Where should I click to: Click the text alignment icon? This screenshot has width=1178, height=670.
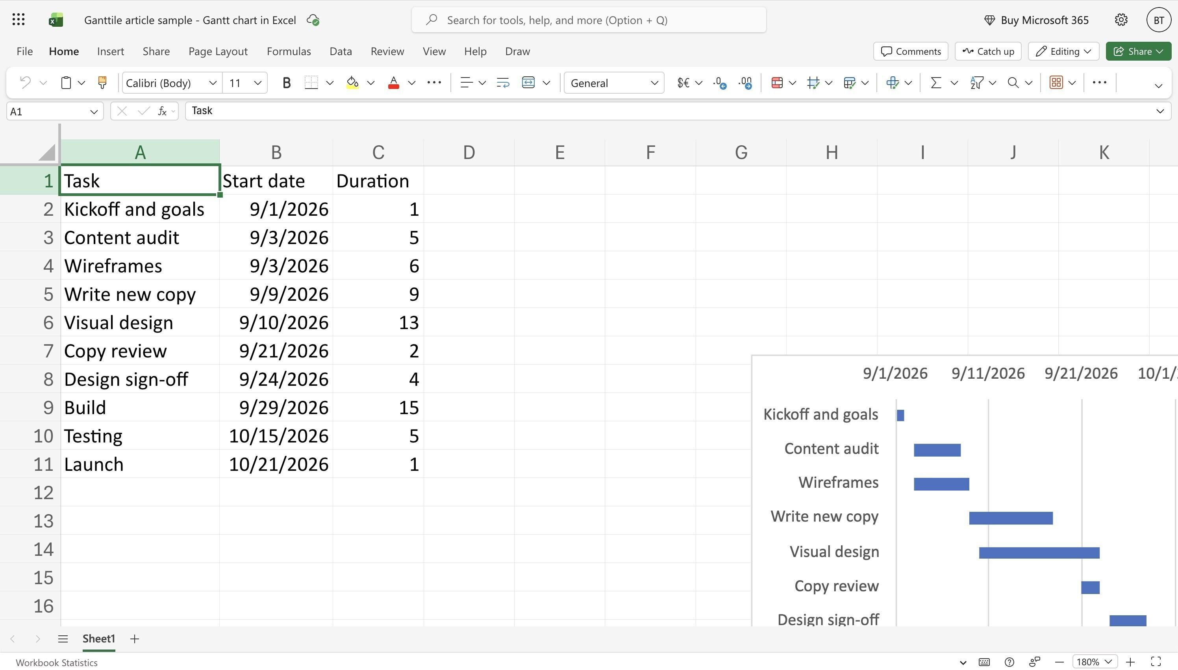(467, 83)
